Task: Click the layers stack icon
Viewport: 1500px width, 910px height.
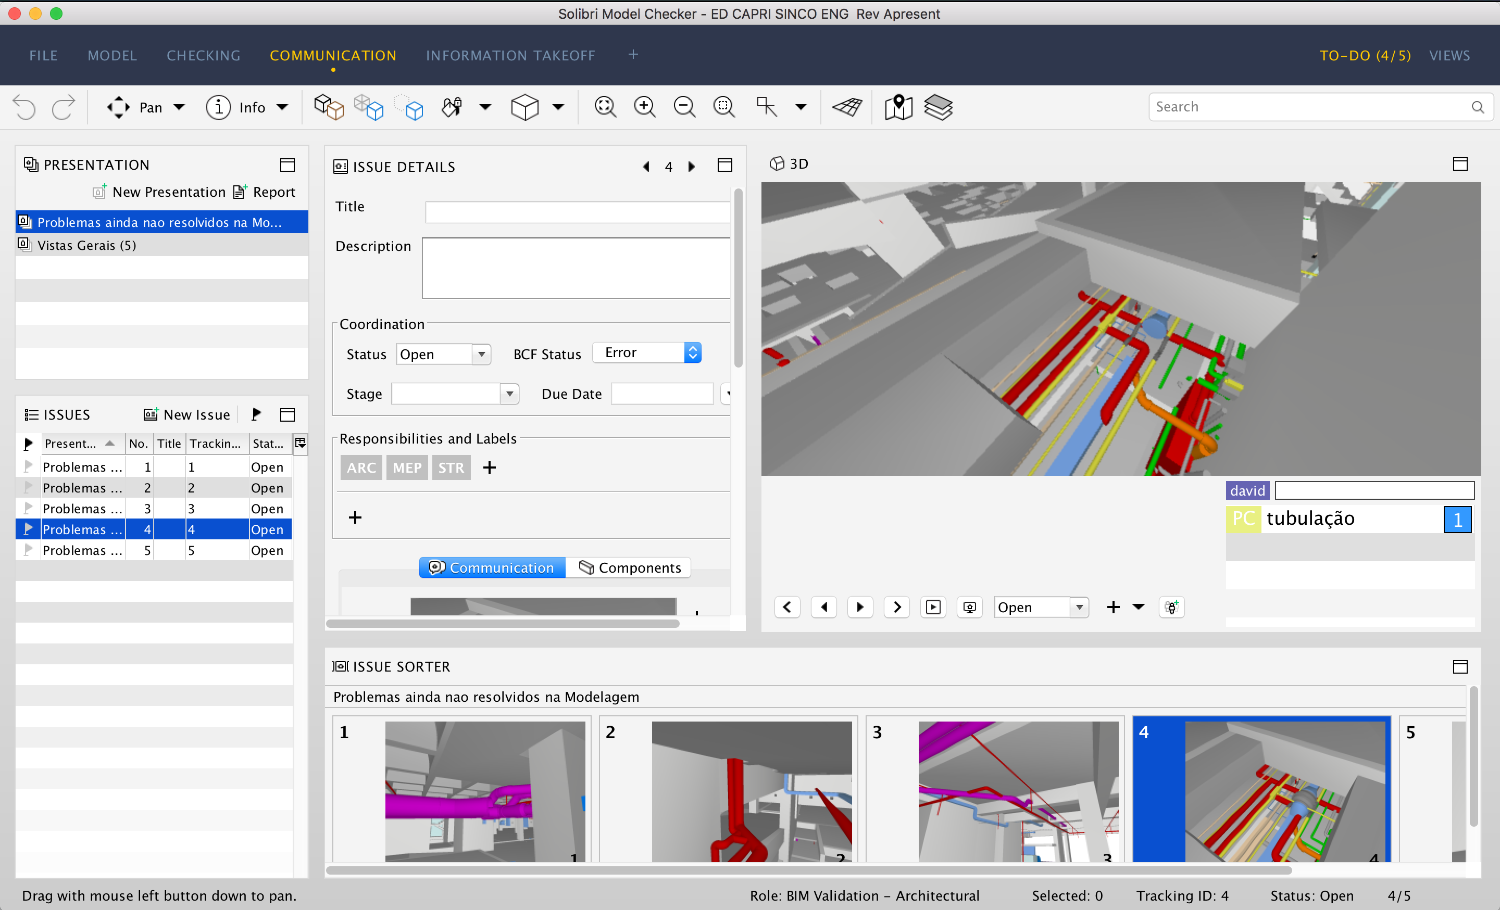Action: [938, 107]
